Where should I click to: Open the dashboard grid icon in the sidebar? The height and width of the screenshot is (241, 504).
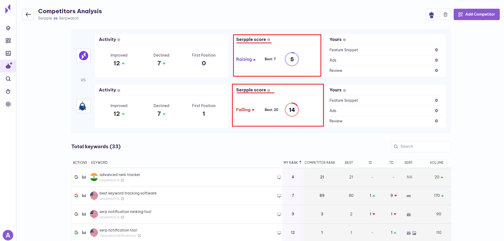point(8,41)
